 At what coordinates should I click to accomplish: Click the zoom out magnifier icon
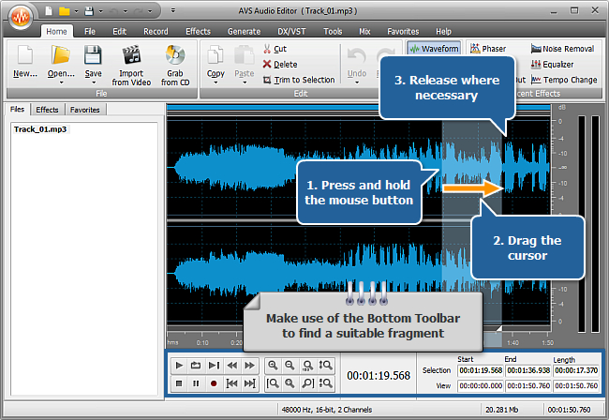coord(290,366)
